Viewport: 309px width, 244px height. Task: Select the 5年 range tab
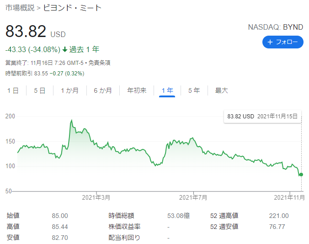(194, 90)
